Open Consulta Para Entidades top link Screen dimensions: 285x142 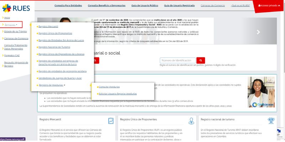68,6
